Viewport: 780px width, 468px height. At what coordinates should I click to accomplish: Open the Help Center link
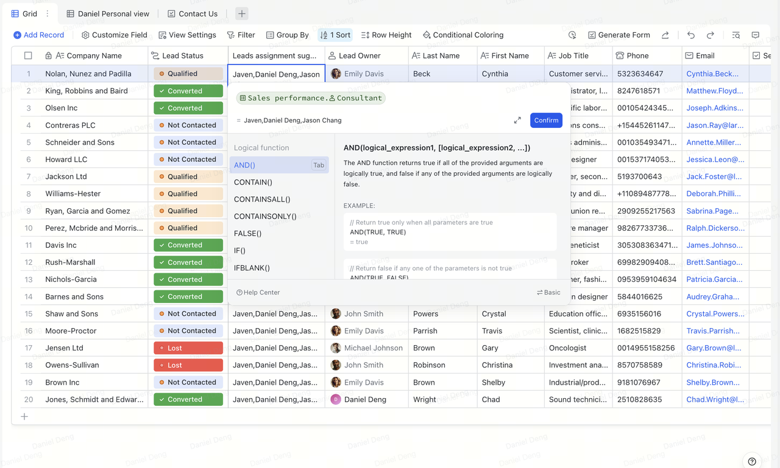[x=258, y=293]
